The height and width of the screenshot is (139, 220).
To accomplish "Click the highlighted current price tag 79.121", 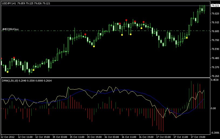I will (215, 5).
